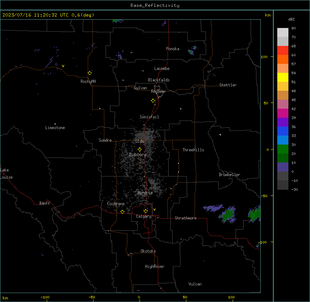Image resolution: width=310 pixels, height=302 pixels.
Task: Select the HighRiver label
Action: (x=155, y=266)
